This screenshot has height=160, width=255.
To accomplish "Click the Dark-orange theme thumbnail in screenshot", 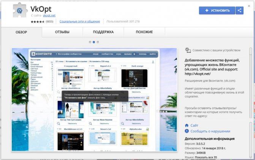I will (x=135, y=78).
